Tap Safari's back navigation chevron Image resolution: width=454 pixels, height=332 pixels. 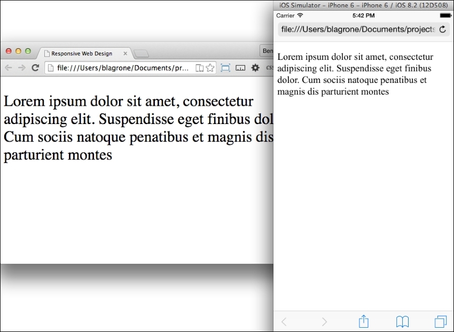click(x=284, y=321)
